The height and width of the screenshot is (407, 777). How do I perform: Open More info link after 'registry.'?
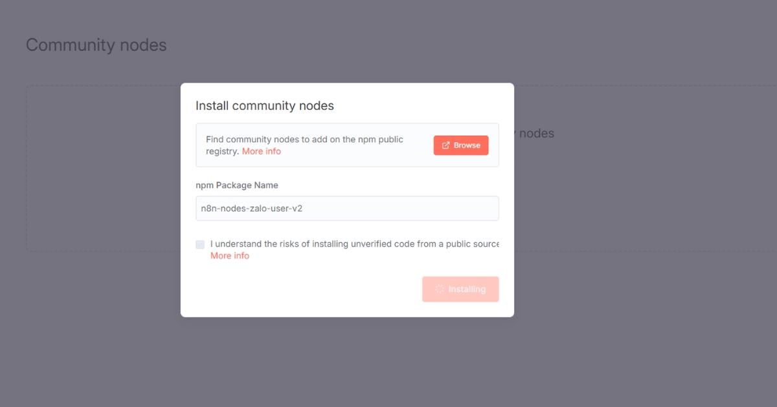point(261,151)
